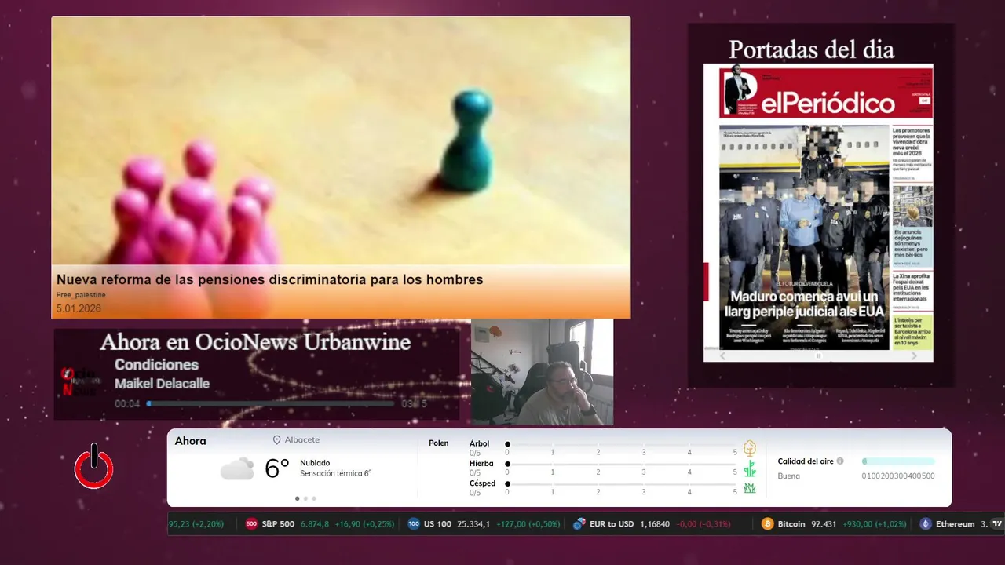The width and height of the screenshot is (1005, 565).
Task: Click the webcam video feed
Action: (542, 372)
